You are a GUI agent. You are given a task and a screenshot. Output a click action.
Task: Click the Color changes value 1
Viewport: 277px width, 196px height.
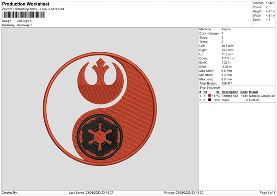point(222,33)
